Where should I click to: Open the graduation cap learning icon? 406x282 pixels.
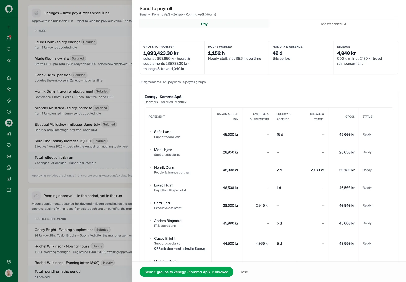pyautogui.click(x=9, y=156)
